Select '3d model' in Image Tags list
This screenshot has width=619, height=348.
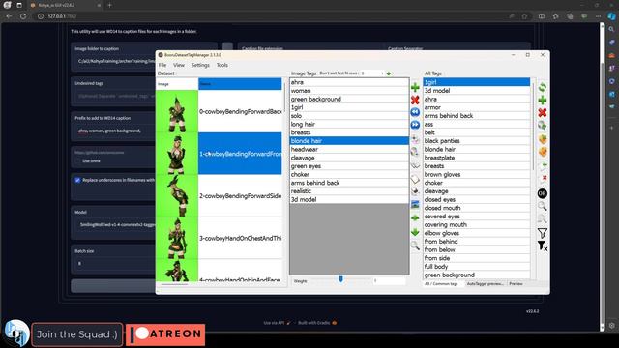349,200
